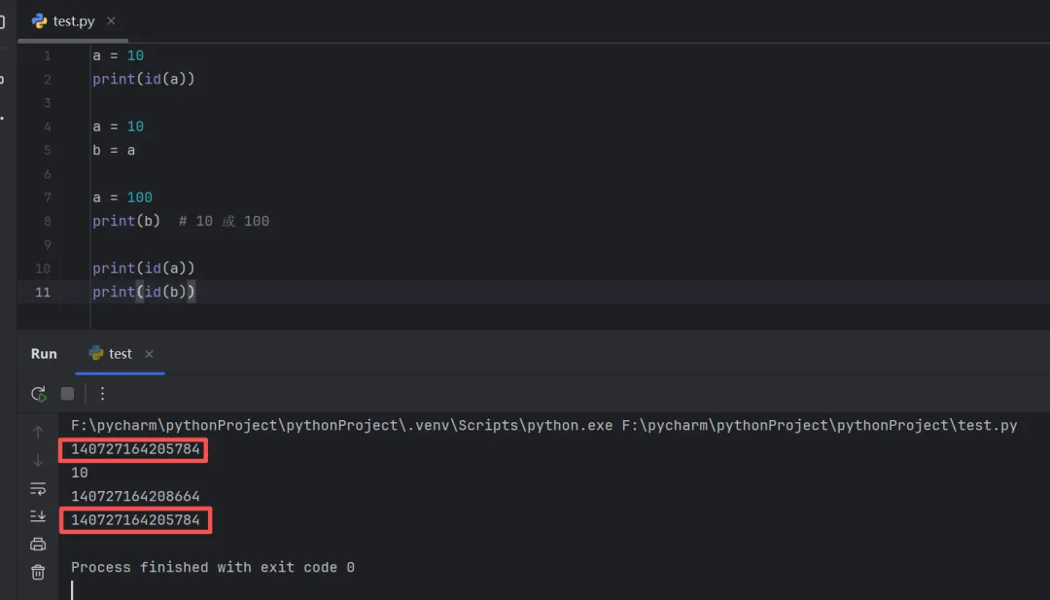Place cursor in print(id(b)) code line

click(144, 292)
